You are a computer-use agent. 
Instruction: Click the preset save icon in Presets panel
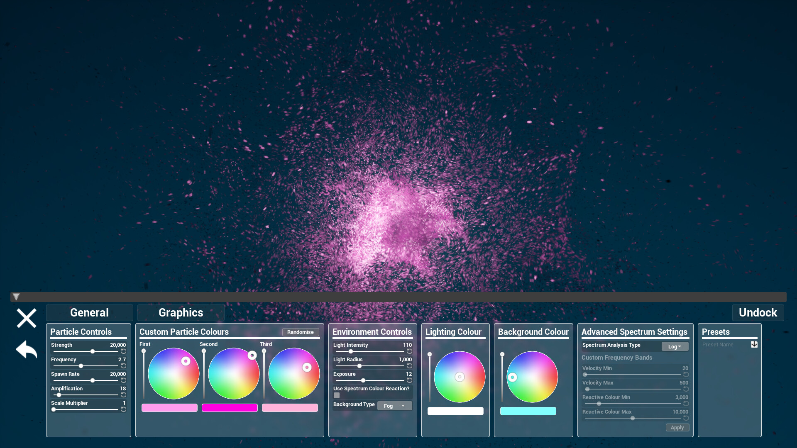tap(754, 344)
